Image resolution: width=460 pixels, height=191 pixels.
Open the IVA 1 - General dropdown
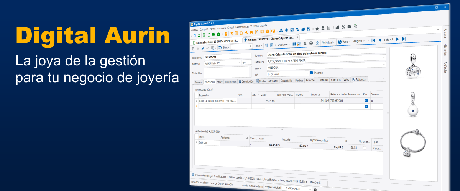[306, 73]
